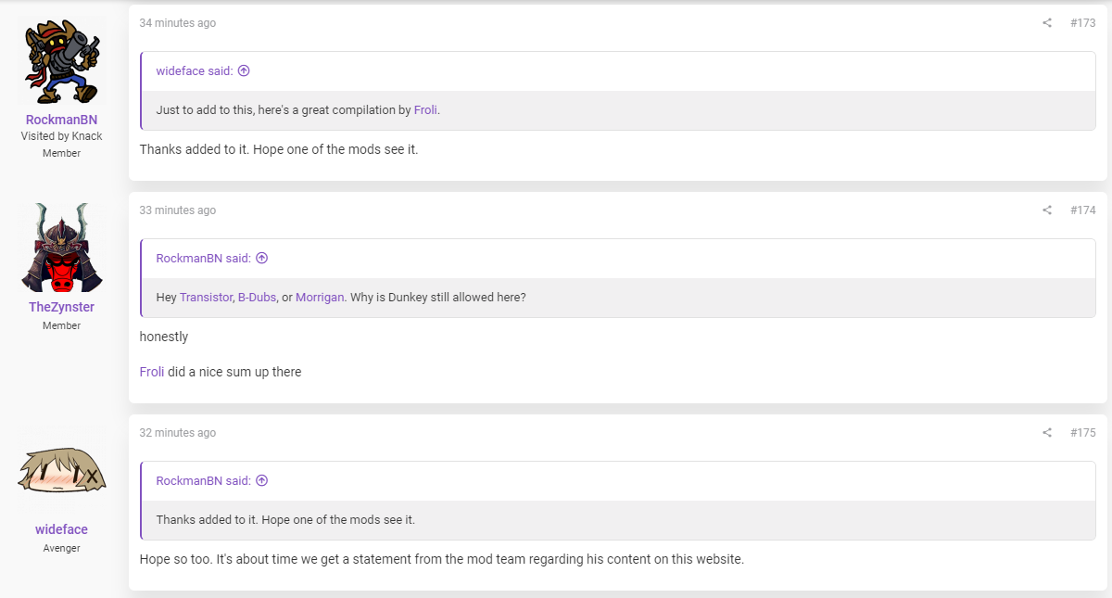Open post permalink #174
The width and height of the screenshot is (1112, 598).
[1082, 210]
